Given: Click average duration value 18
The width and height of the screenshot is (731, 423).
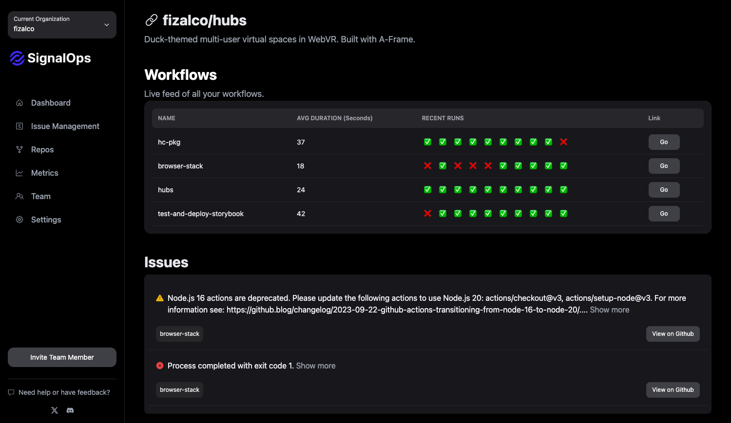Looking at the screenshot, I should point(301,166).
